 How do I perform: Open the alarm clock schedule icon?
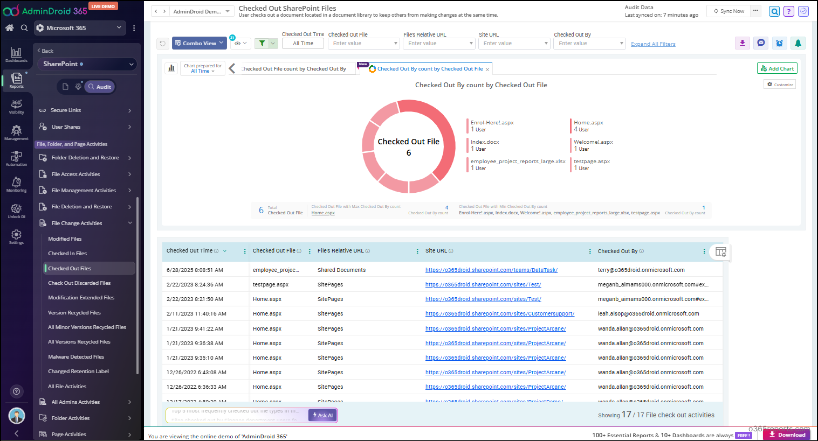click(x=779, y=43)
